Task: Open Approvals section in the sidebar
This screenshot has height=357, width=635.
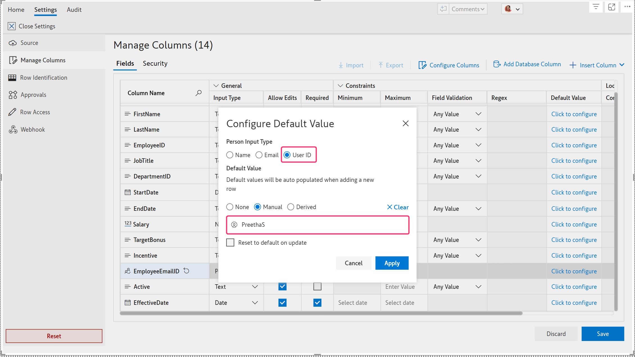Action: tap(33, 95)
